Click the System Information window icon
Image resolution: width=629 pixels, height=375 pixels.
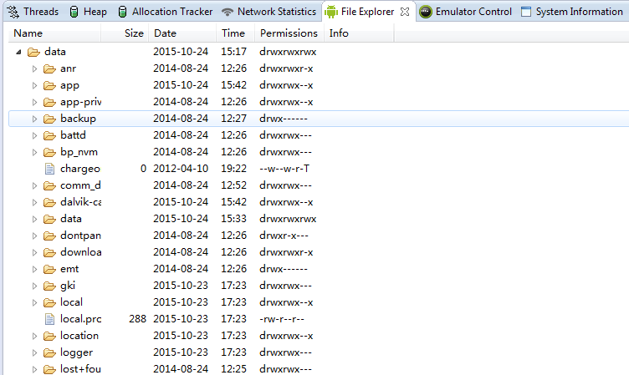pos(526,12)
